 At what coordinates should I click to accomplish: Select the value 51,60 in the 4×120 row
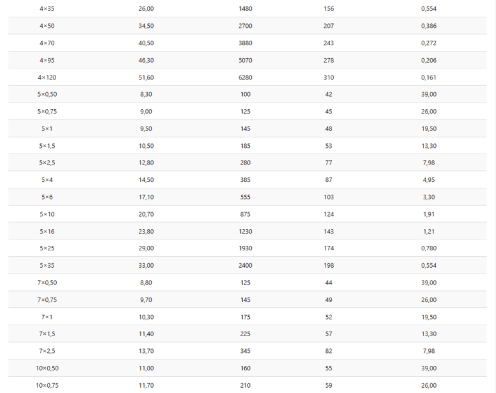146,77
